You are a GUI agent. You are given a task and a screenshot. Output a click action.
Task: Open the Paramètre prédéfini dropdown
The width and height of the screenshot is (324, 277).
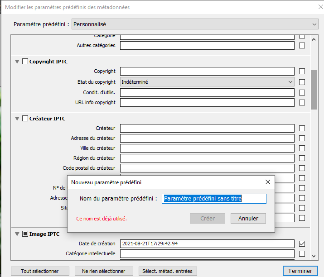tap(195, 24)
